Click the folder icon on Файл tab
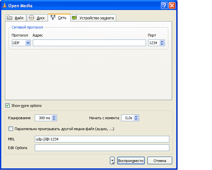212x170 pixels. (10, 18)
